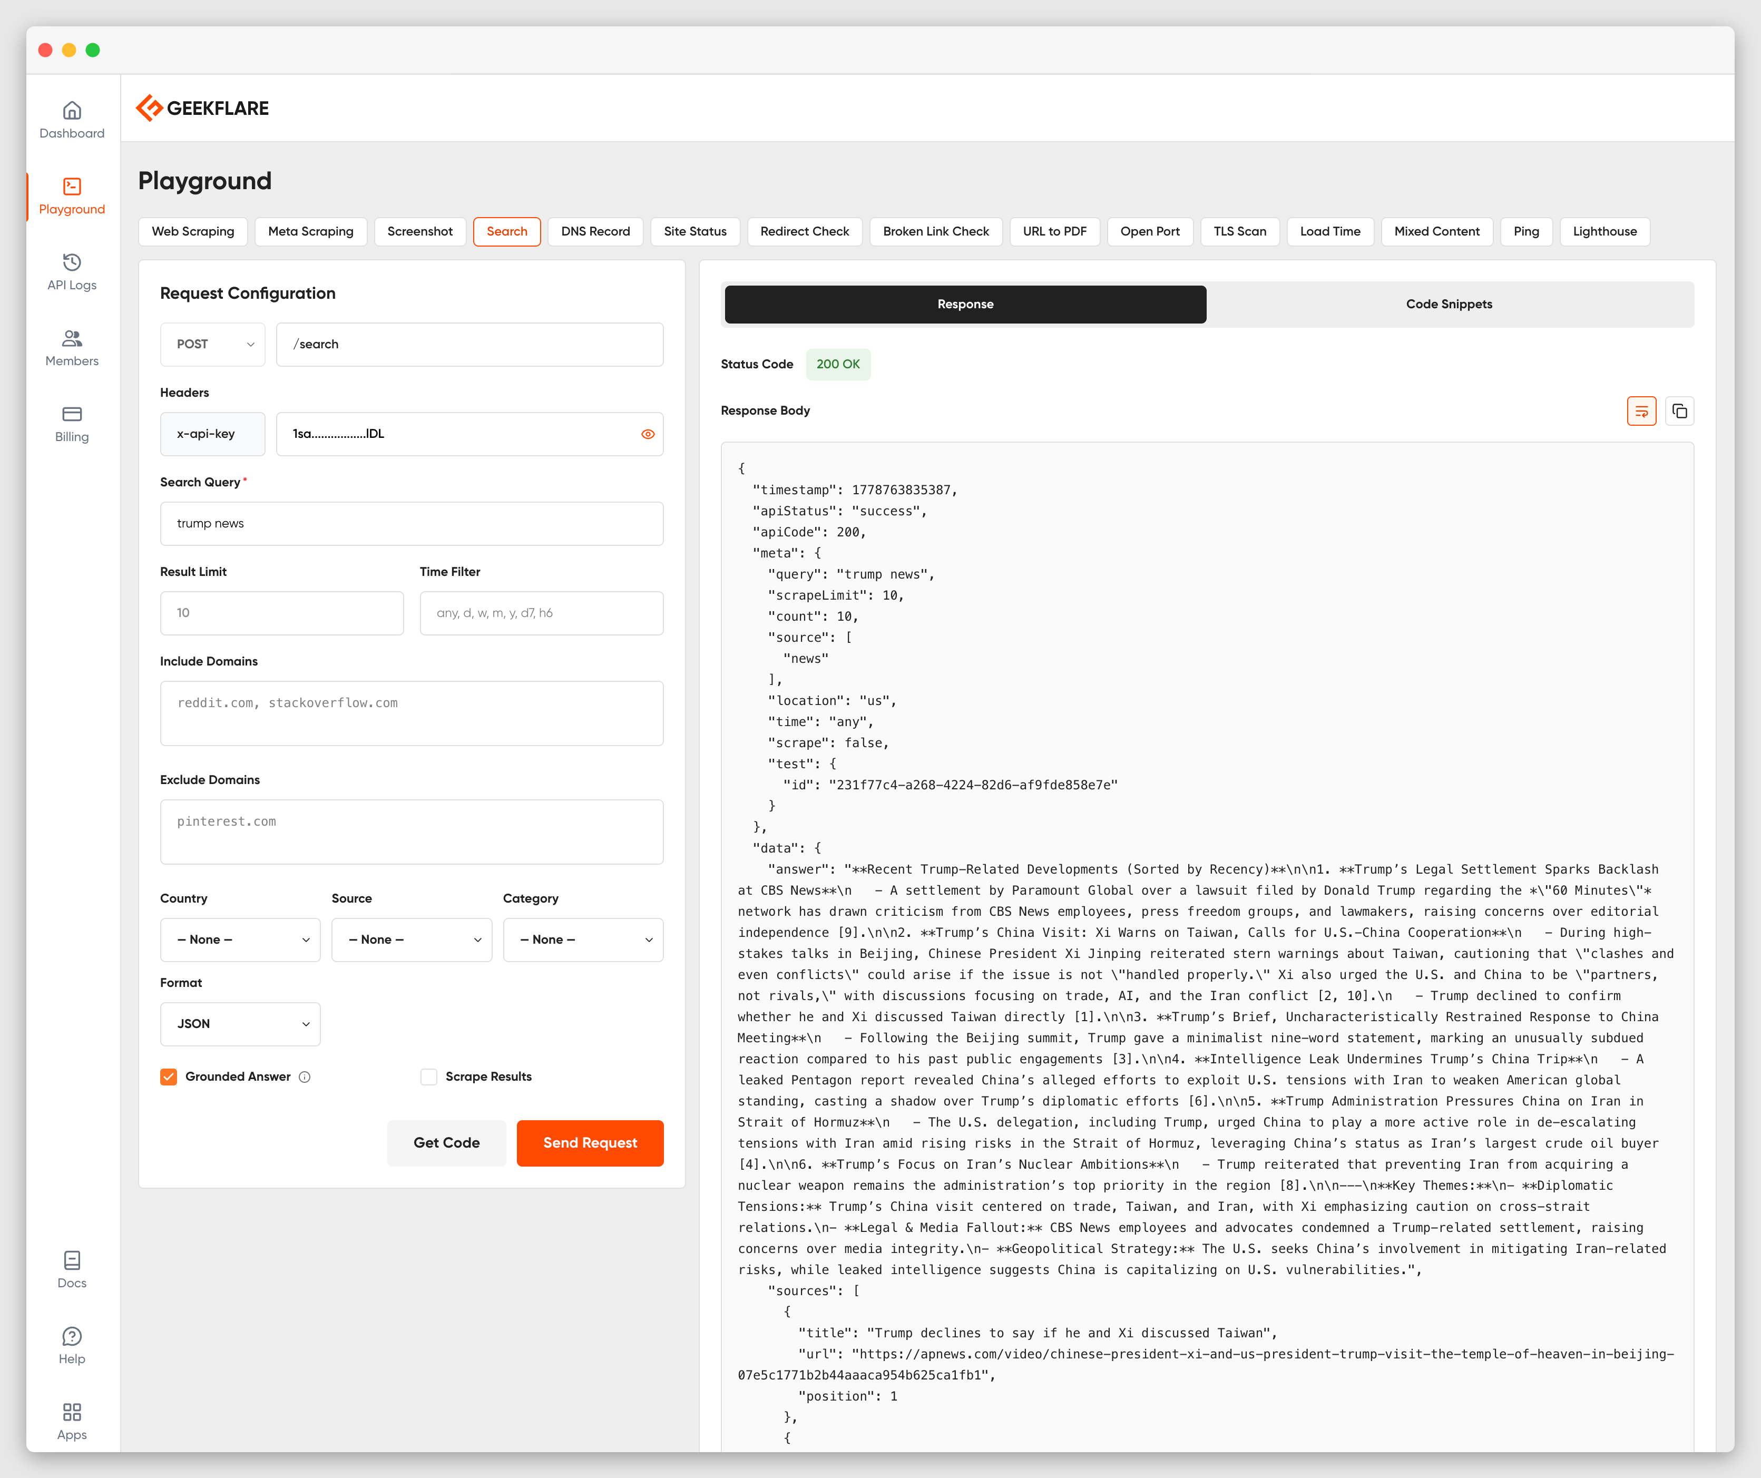Enable the Scrape Results checkbox

428,1077
